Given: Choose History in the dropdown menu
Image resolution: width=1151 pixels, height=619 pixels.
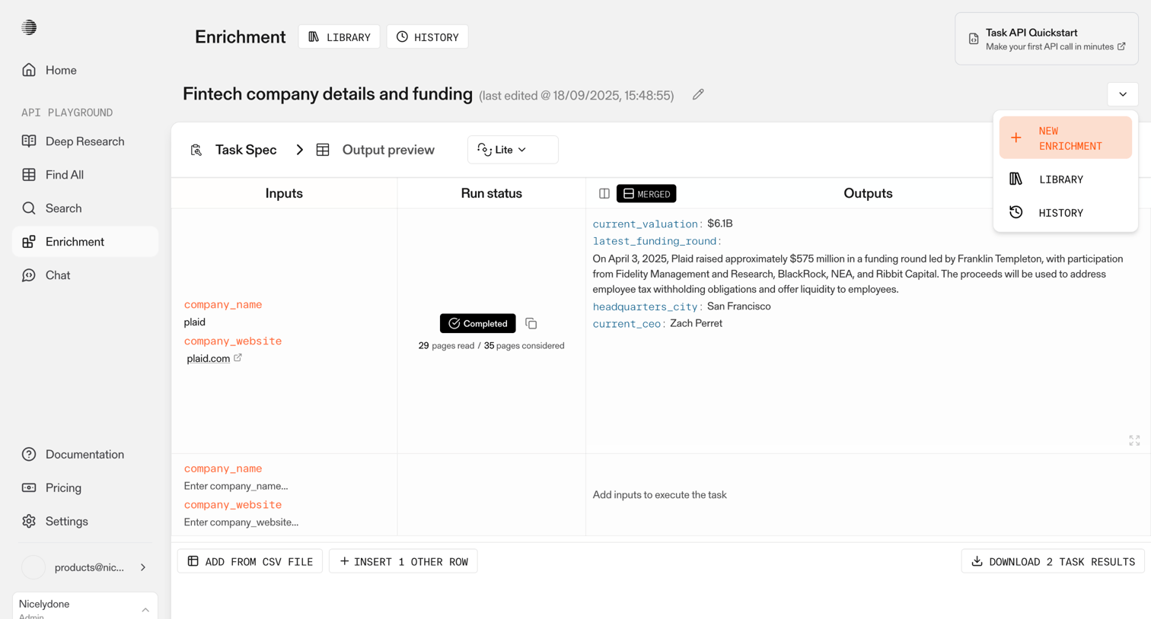Looking at the screenshot, I should point(1066,213).
